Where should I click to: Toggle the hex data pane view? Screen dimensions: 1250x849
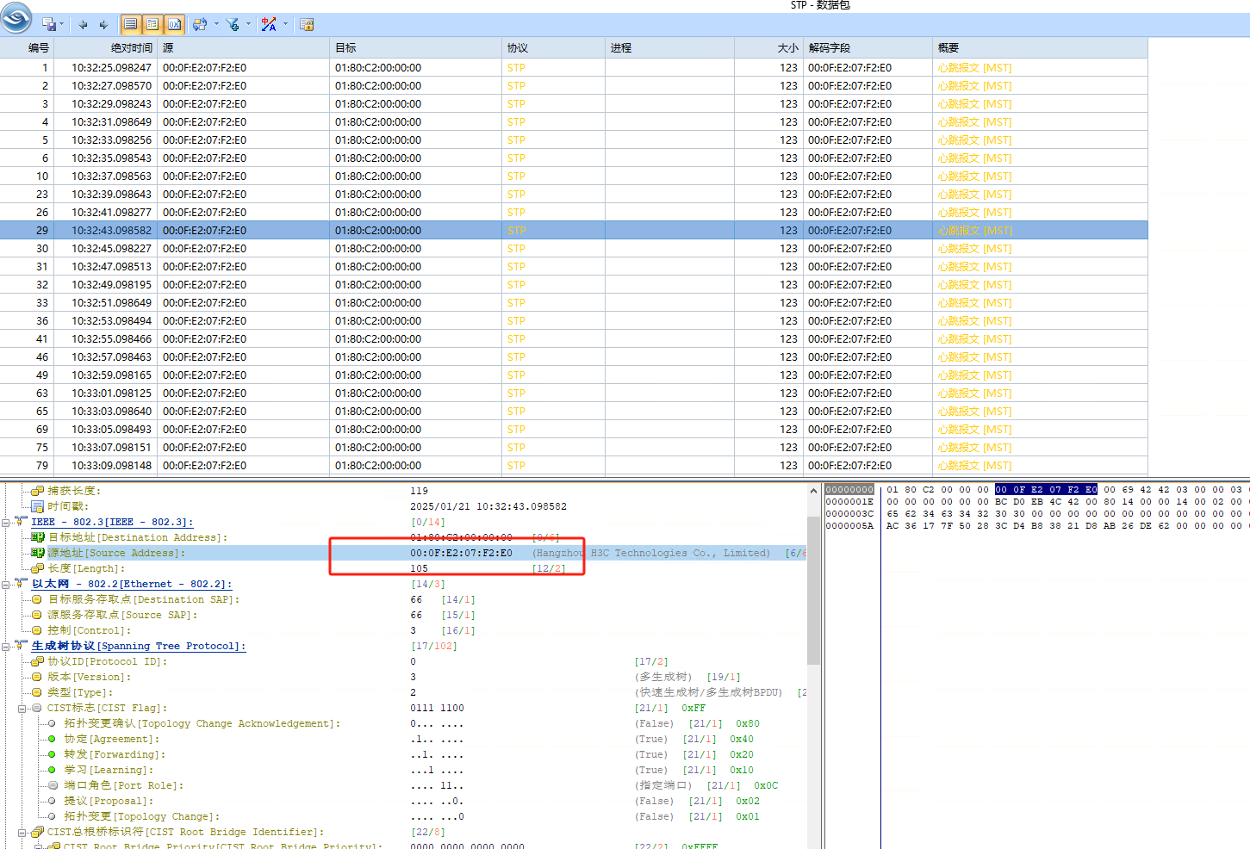click(174, 25)
